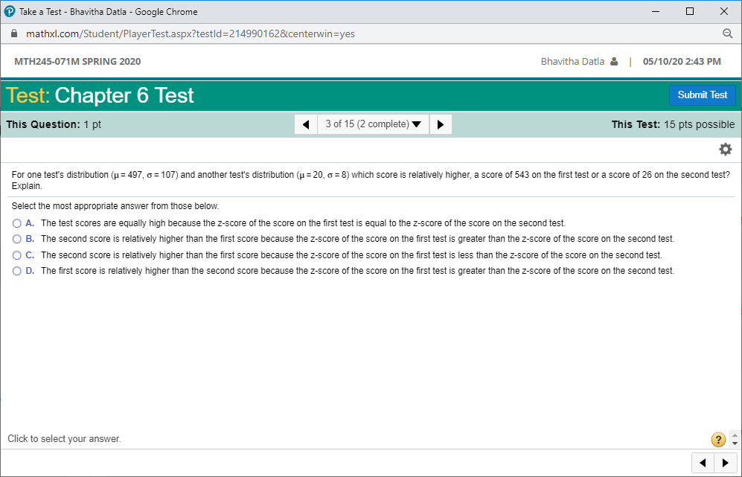Click the next question arrow

(440, 124)
